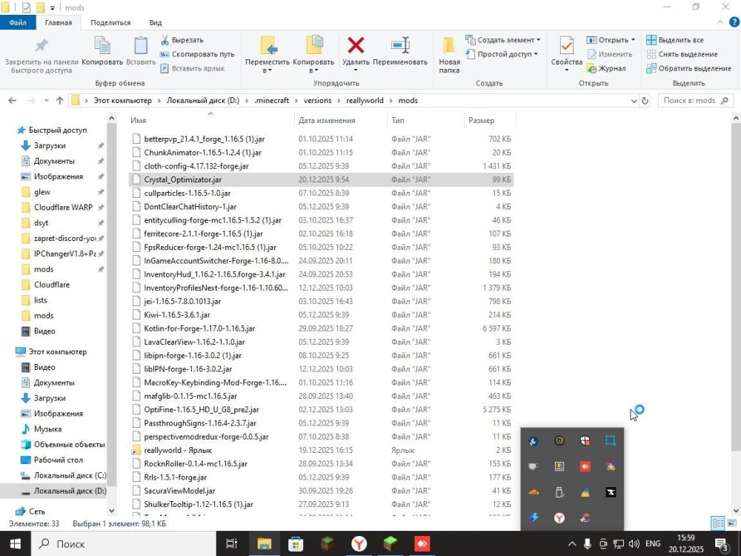
Task: Switch to details view layout icon
Action: 718,523
